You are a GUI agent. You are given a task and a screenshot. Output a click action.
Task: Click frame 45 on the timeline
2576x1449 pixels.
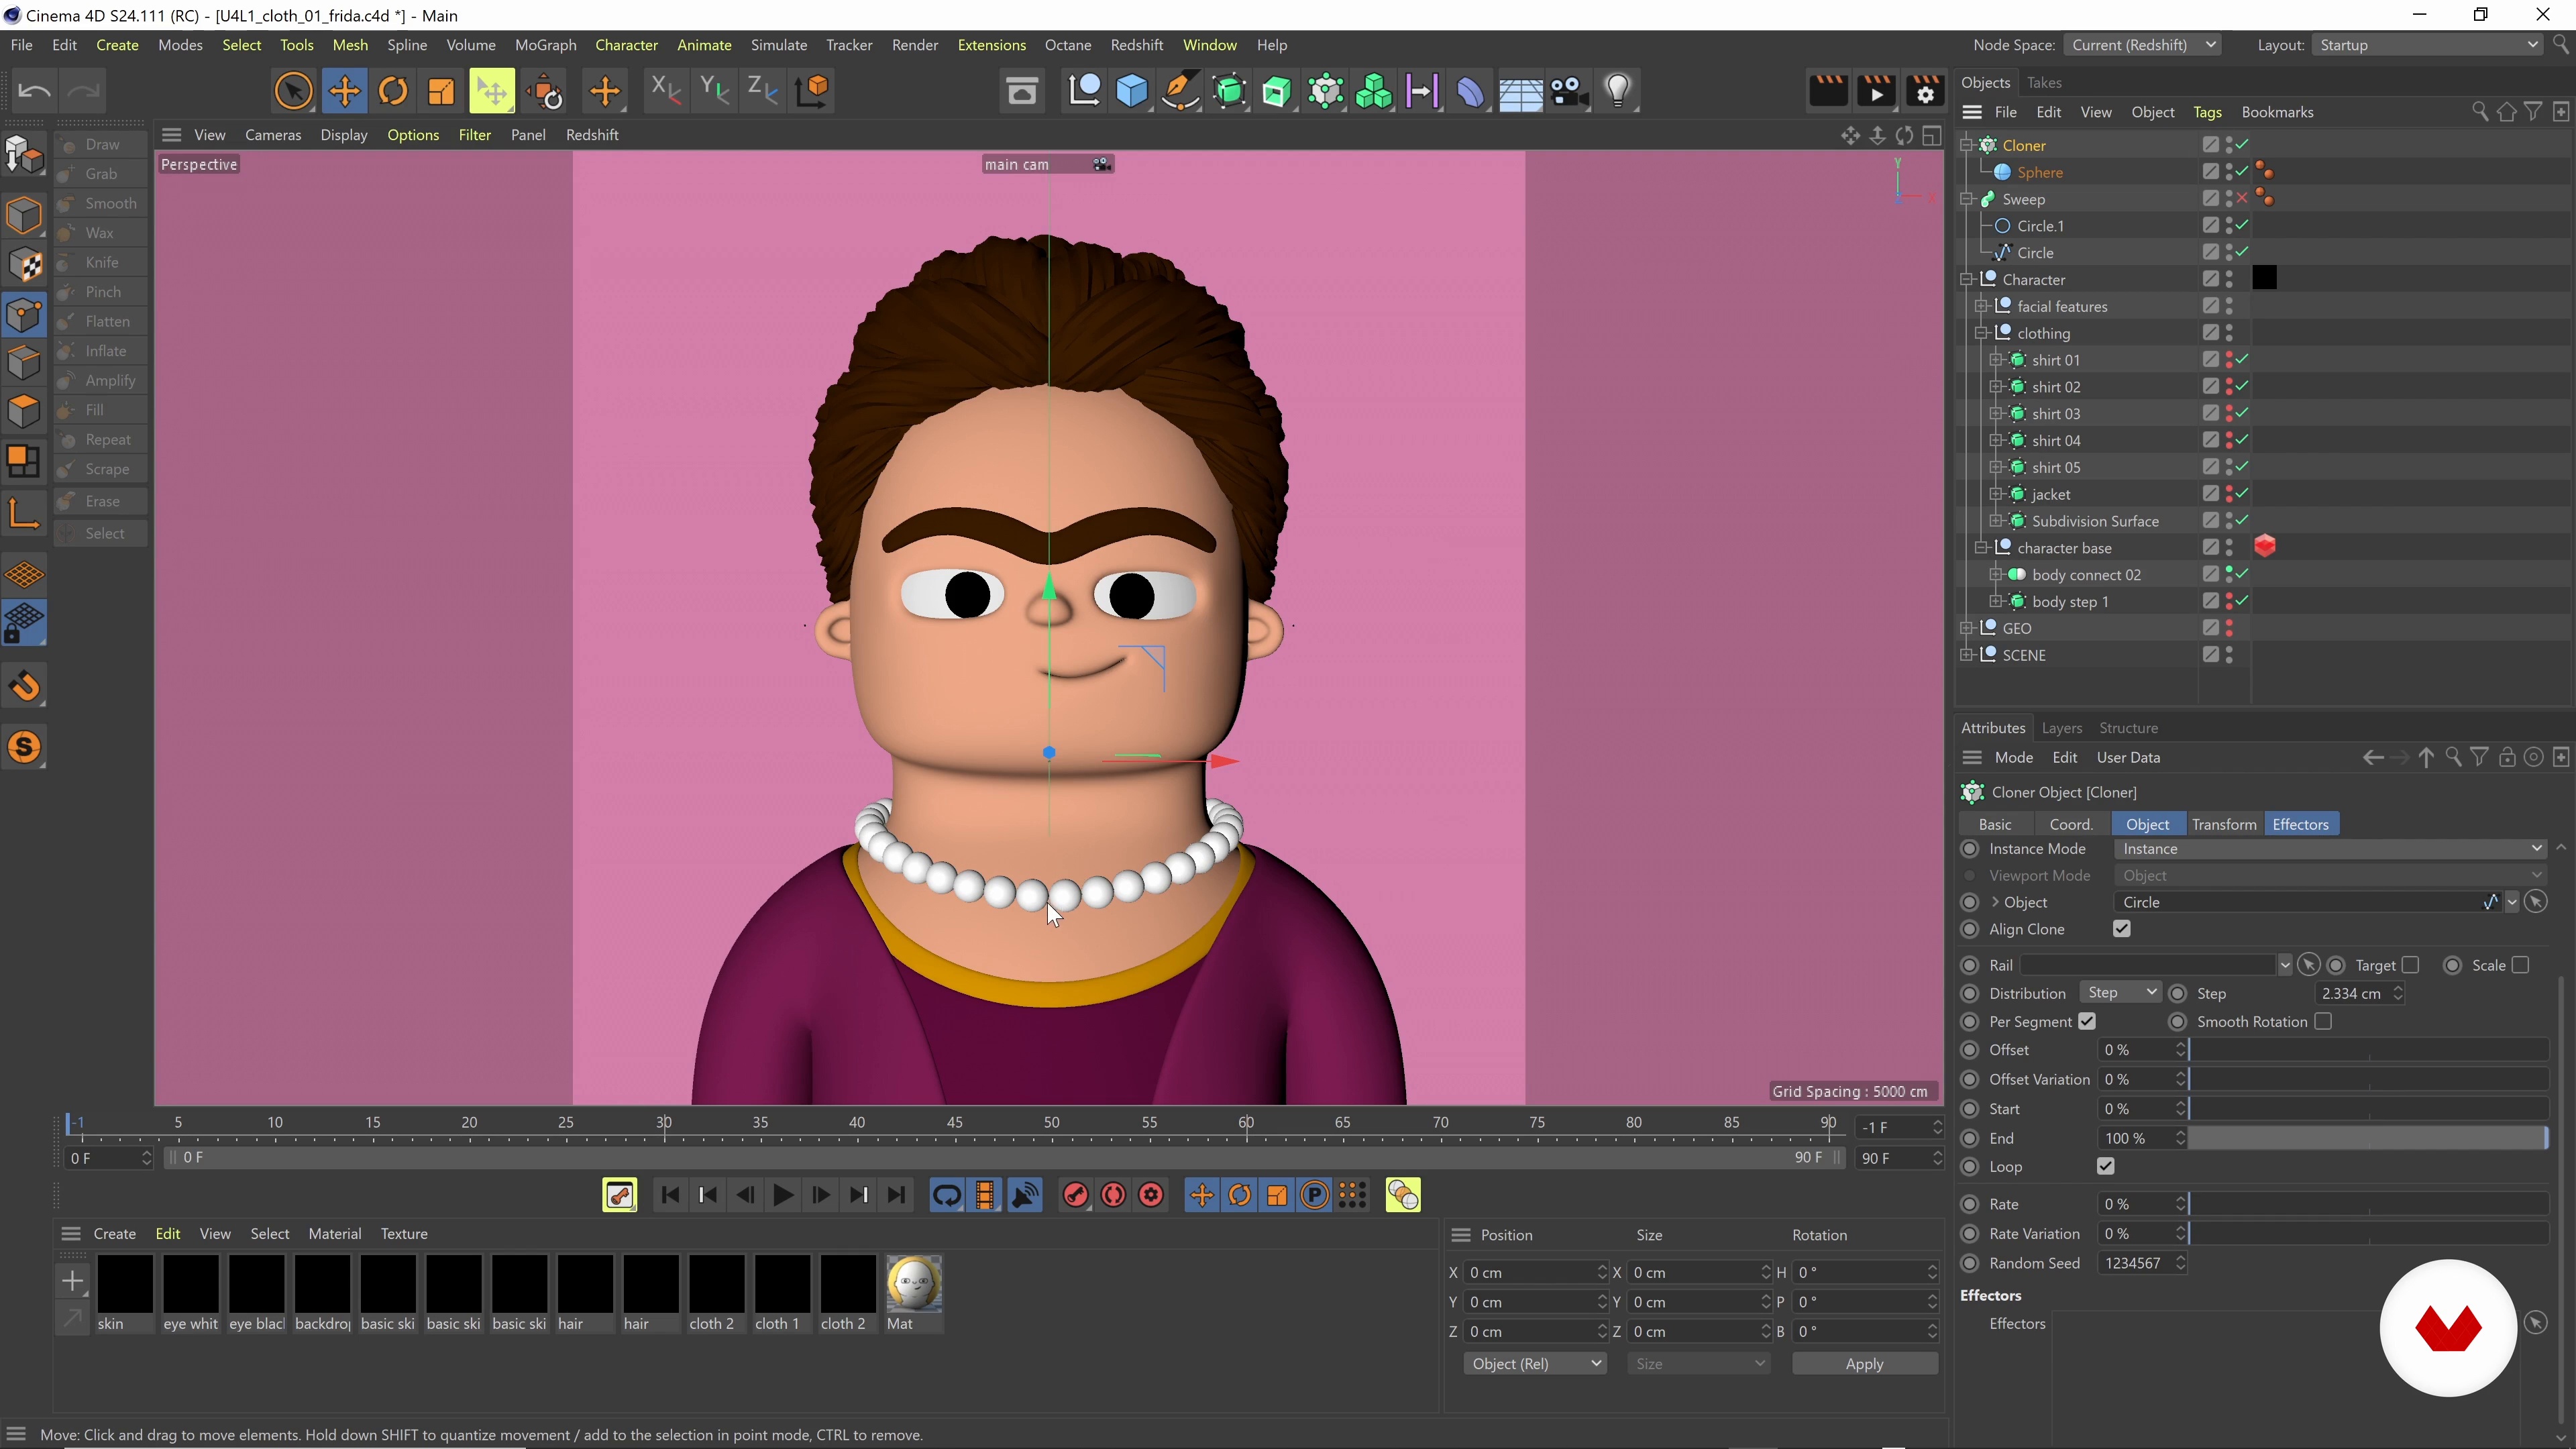(954, 1123)
